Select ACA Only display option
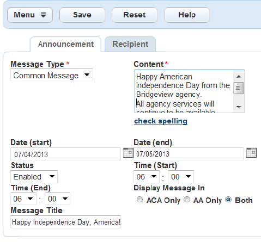The image size is (261, 242). point(139,200)
